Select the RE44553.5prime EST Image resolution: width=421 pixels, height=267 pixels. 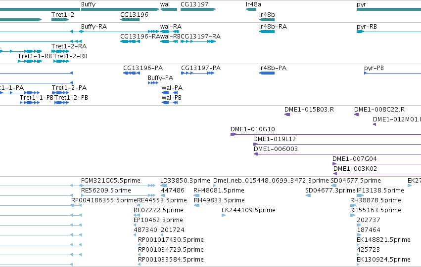click(139, 205)
